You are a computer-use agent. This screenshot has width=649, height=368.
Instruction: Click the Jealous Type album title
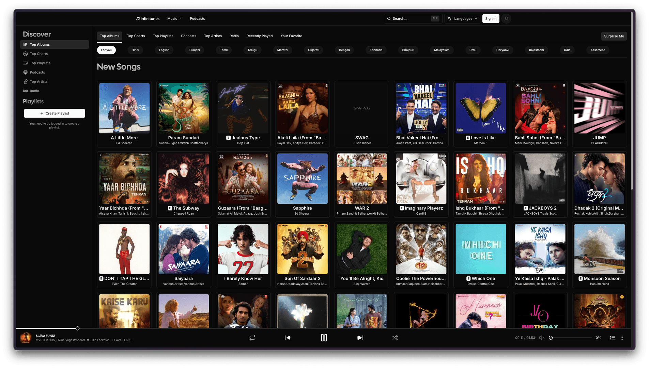click(246, 138)
